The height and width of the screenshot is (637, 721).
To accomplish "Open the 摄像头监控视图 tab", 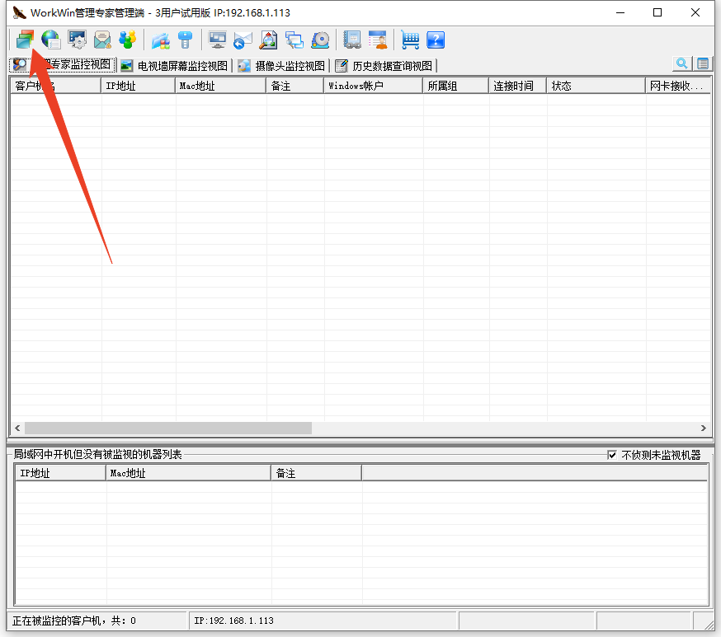I will click(x=283, y=66).
